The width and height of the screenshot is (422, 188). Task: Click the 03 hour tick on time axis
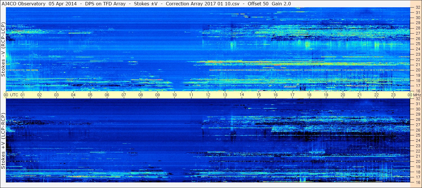pyautogui.click(x=56, y=95)
